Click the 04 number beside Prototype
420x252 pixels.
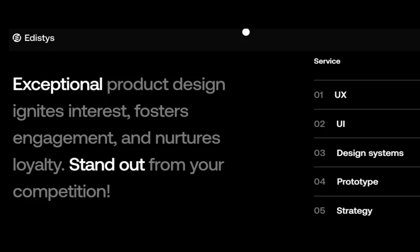[320, 182]
